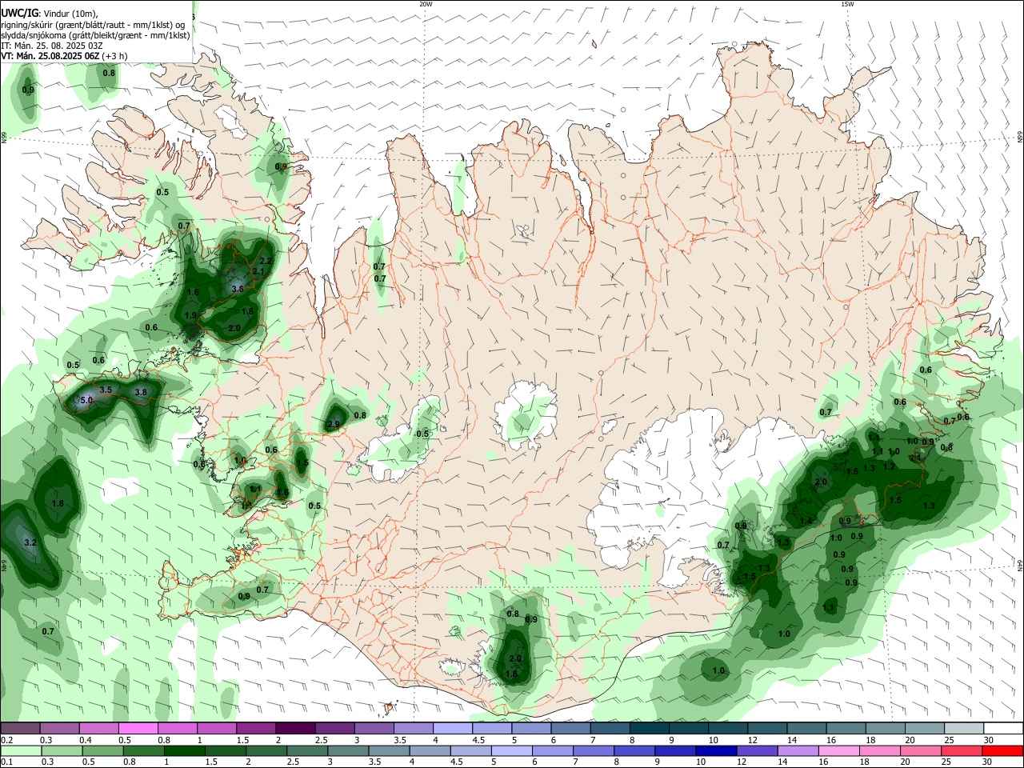Select the pale green 0.1 rain legend swatch
This screenshot has height=768, width=1024.
click(22, 751)
